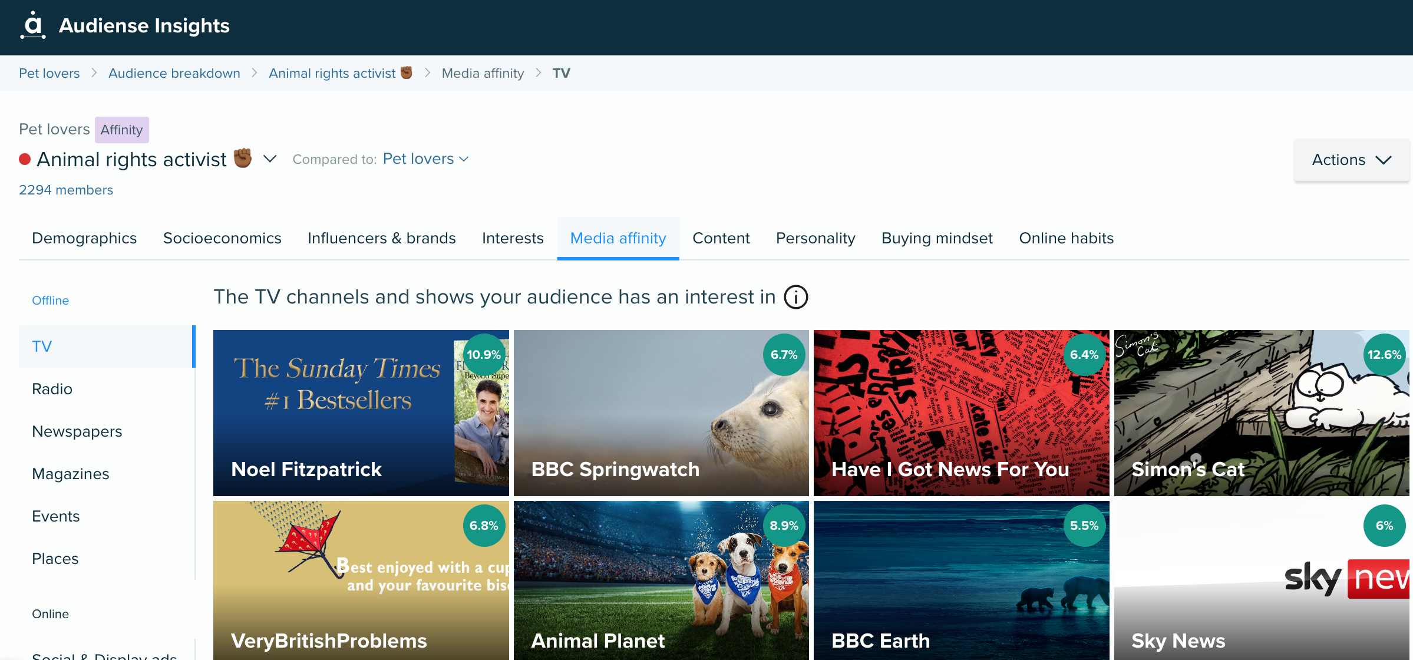Viewport: 1413px width, 660px height.
Task: Expand the Animal rights activist segment selector
Action: pos(270,159)
